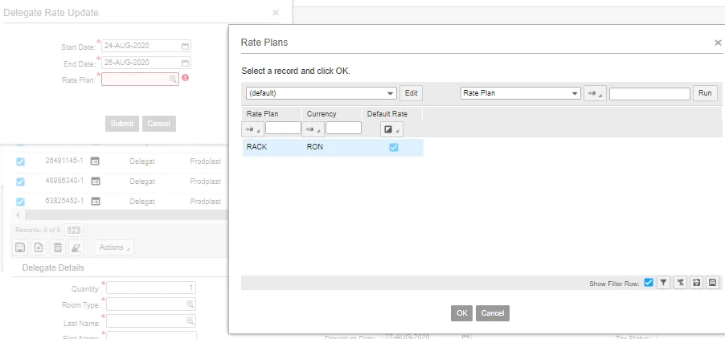Save the Rate Plans grid layout
725x339 pixels.
(712, 283)
